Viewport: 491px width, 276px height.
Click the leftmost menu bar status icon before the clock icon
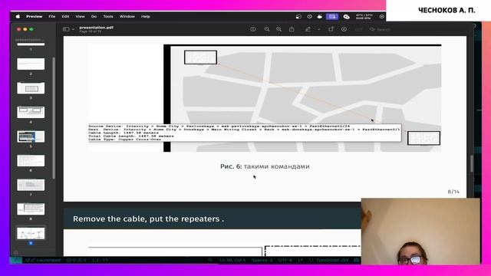(298, 17)
